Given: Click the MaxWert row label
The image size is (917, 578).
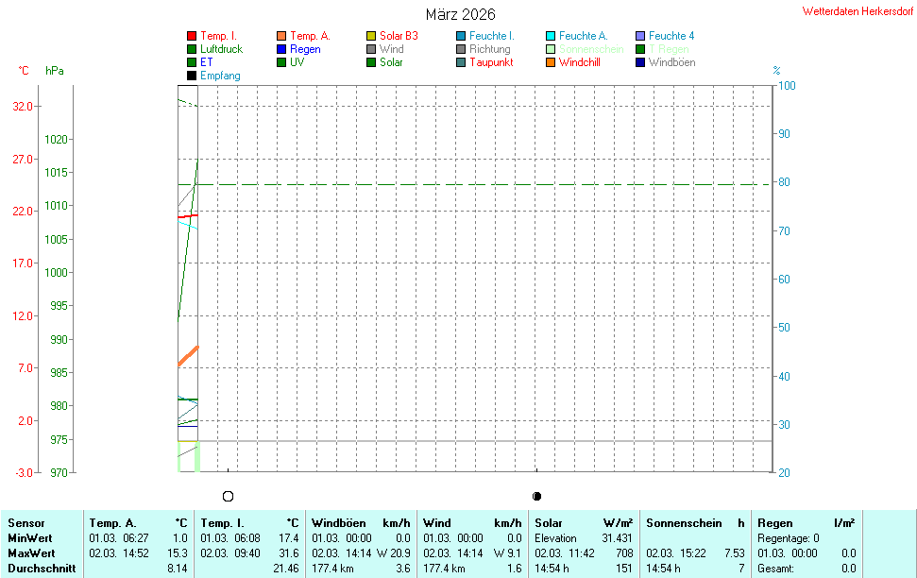Looking at the screenshot, I should pos(33,552).
